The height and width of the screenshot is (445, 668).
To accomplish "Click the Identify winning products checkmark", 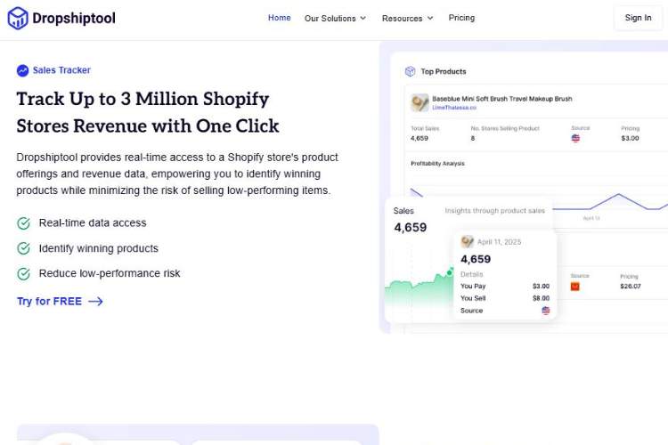I will pyautogui.click(x=23, y=248).
